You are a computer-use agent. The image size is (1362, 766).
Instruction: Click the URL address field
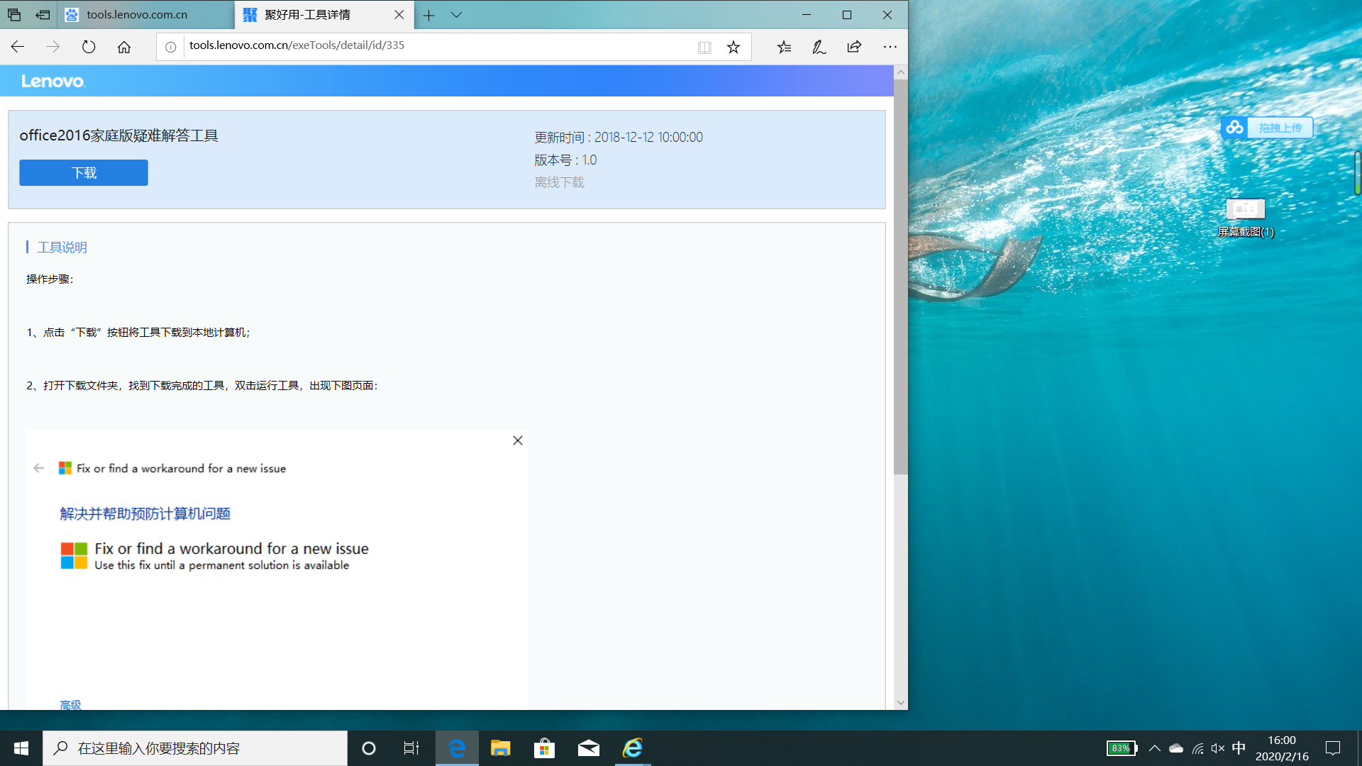[x=426, y=45]
